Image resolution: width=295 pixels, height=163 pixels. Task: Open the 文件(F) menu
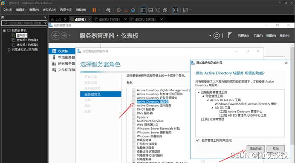8,10
